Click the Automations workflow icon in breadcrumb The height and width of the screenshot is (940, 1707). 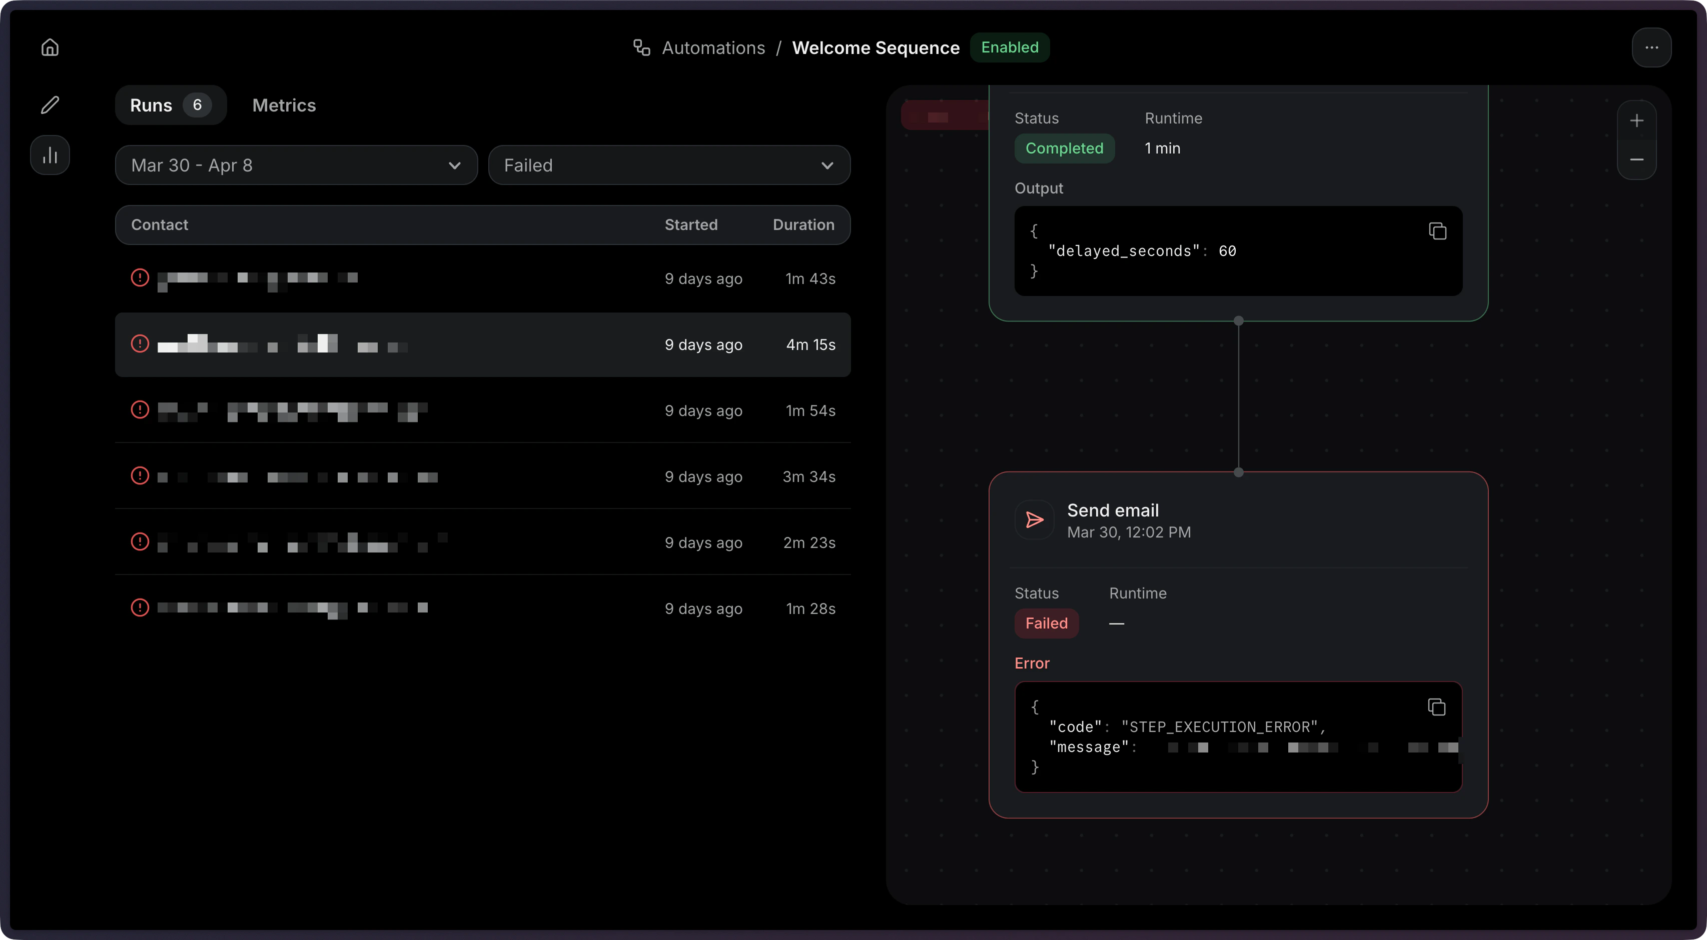click(640, 47)
